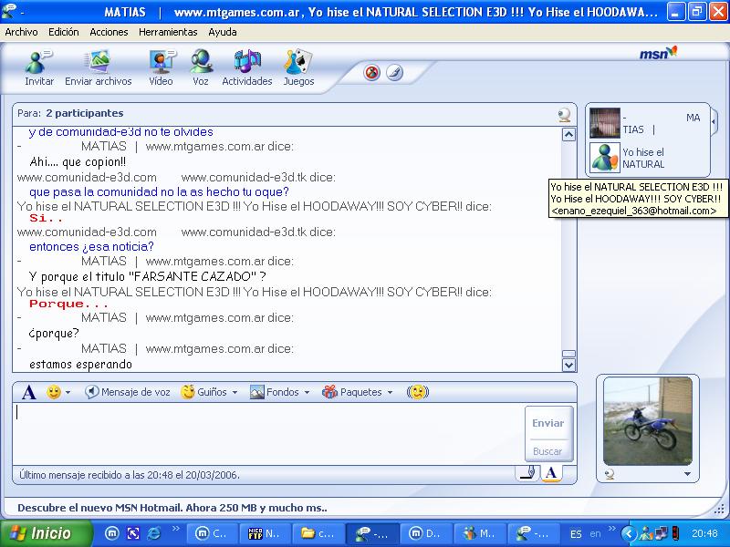Click the chat scrollbar up arrow
This screenshot has width=730, height=547.
pos(568,134)
